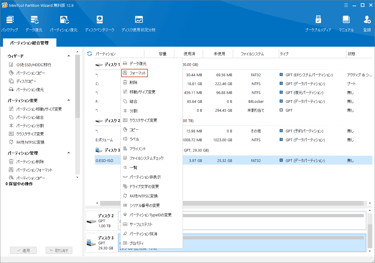The height and width of the screenshot is (263, 375).
Task: Collapse the パーティション管理 section
Action: [69, 153]
